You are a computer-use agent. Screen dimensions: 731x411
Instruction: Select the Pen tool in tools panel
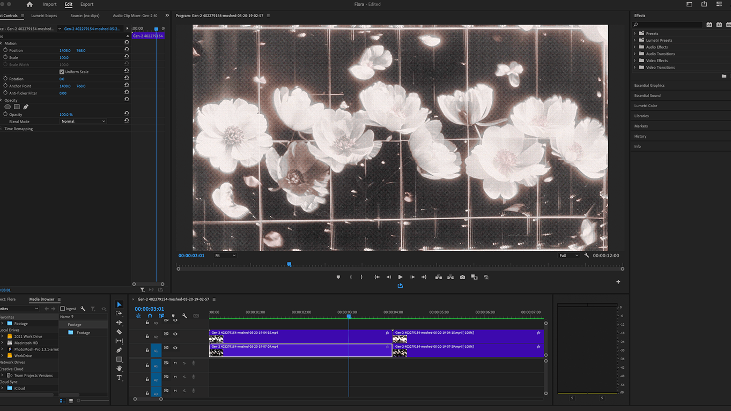tap(119, 350)
